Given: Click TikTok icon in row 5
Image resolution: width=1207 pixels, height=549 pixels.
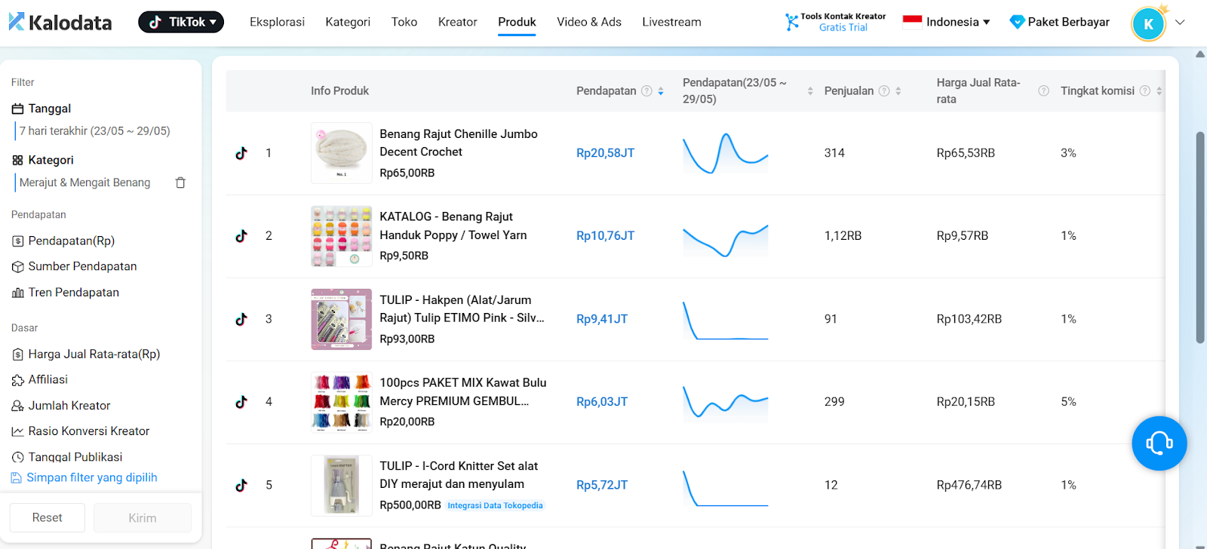Looking at the screenshot, I should [241, 485].
